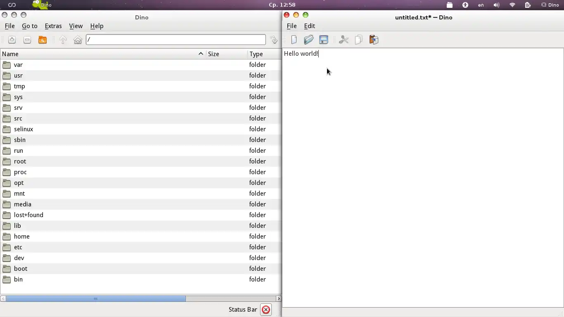Click the path input field showing /
Screen dimensions: 564x317
pyautogui.click(x=176, y=40)
